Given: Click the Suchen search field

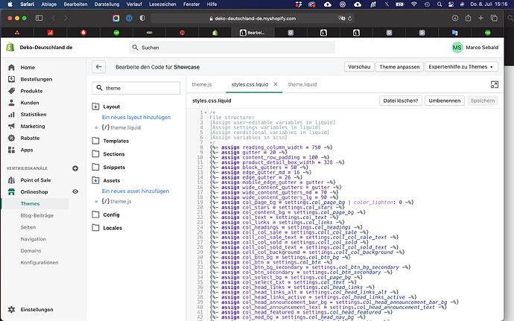Looking at the screenshot, I should coord(232,48).
